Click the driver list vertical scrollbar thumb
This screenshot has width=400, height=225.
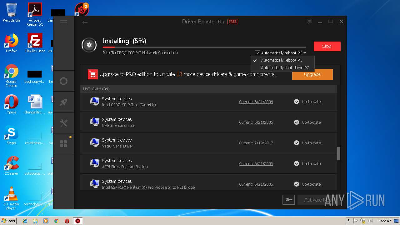(339, 154)
